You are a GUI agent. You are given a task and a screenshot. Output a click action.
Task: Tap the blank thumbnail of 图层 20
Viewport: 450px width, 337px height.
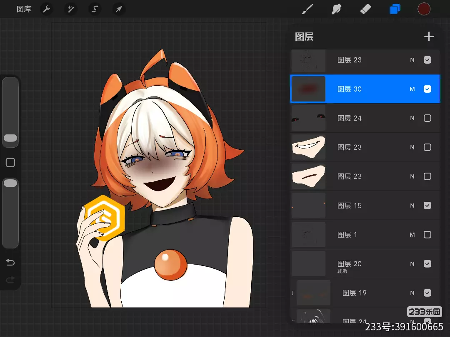tap(308, 264)
